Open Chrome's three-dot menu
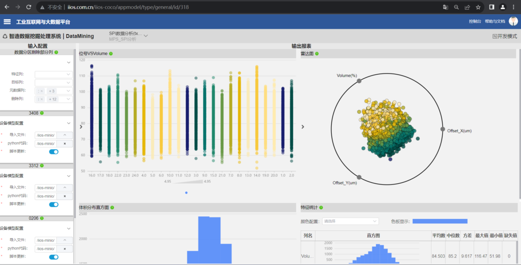Viewport: 521px width, 265px height. click(x=514, y=7)
